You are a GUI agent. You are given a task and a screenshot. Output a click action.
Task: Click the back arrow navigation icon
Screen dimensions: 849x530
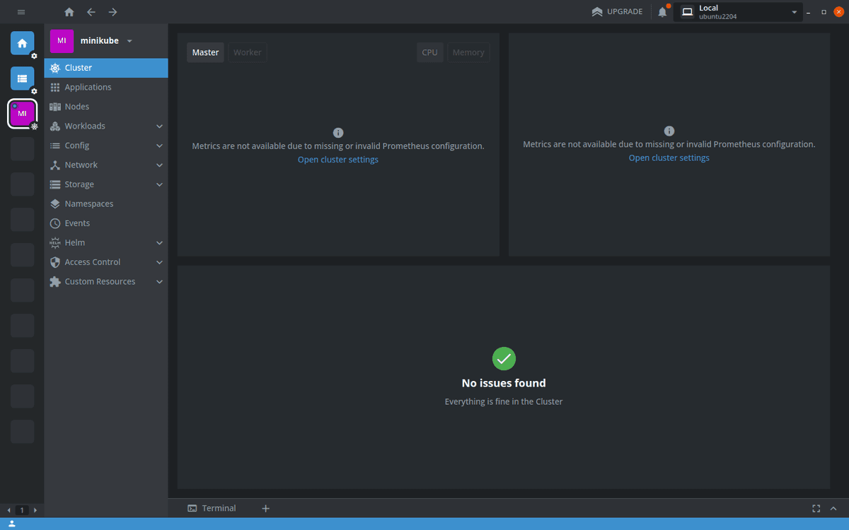(x=91, y=12)
